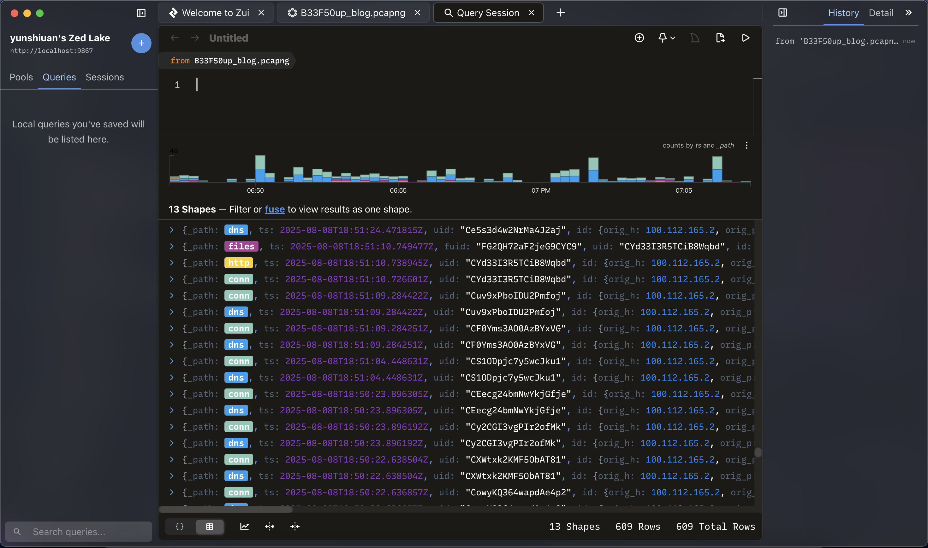Switch to the Pools tab
This screenshot has width=928, height=548.
[21, 77]
